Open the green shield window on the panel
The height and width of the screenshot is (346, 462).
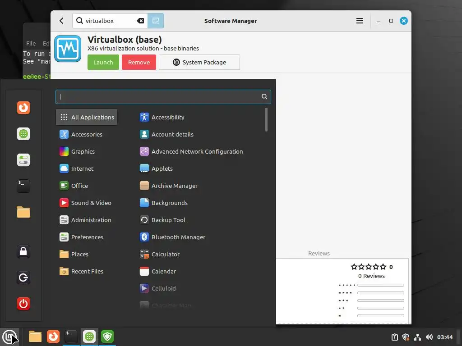107,337
